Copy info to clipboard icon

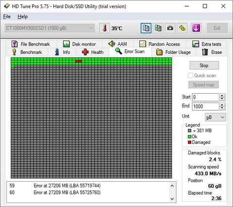pyautogui.click(x=146, y=28)
